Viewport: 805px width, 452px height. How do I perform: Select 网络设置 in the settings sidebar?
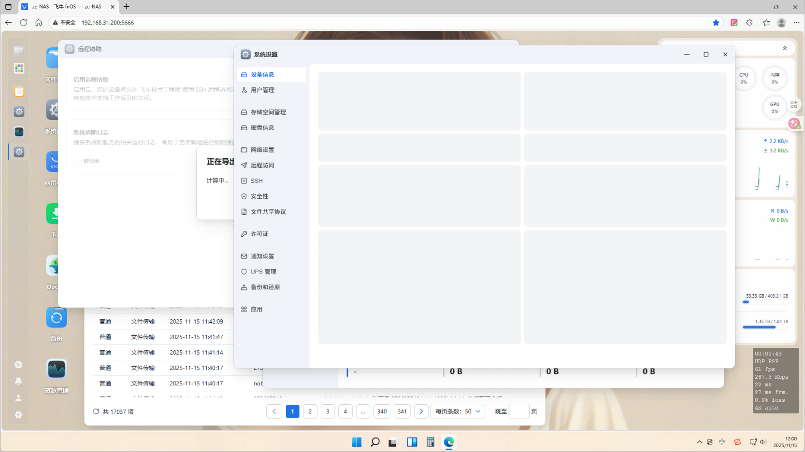pyautogui.click(x=262, y=150)
